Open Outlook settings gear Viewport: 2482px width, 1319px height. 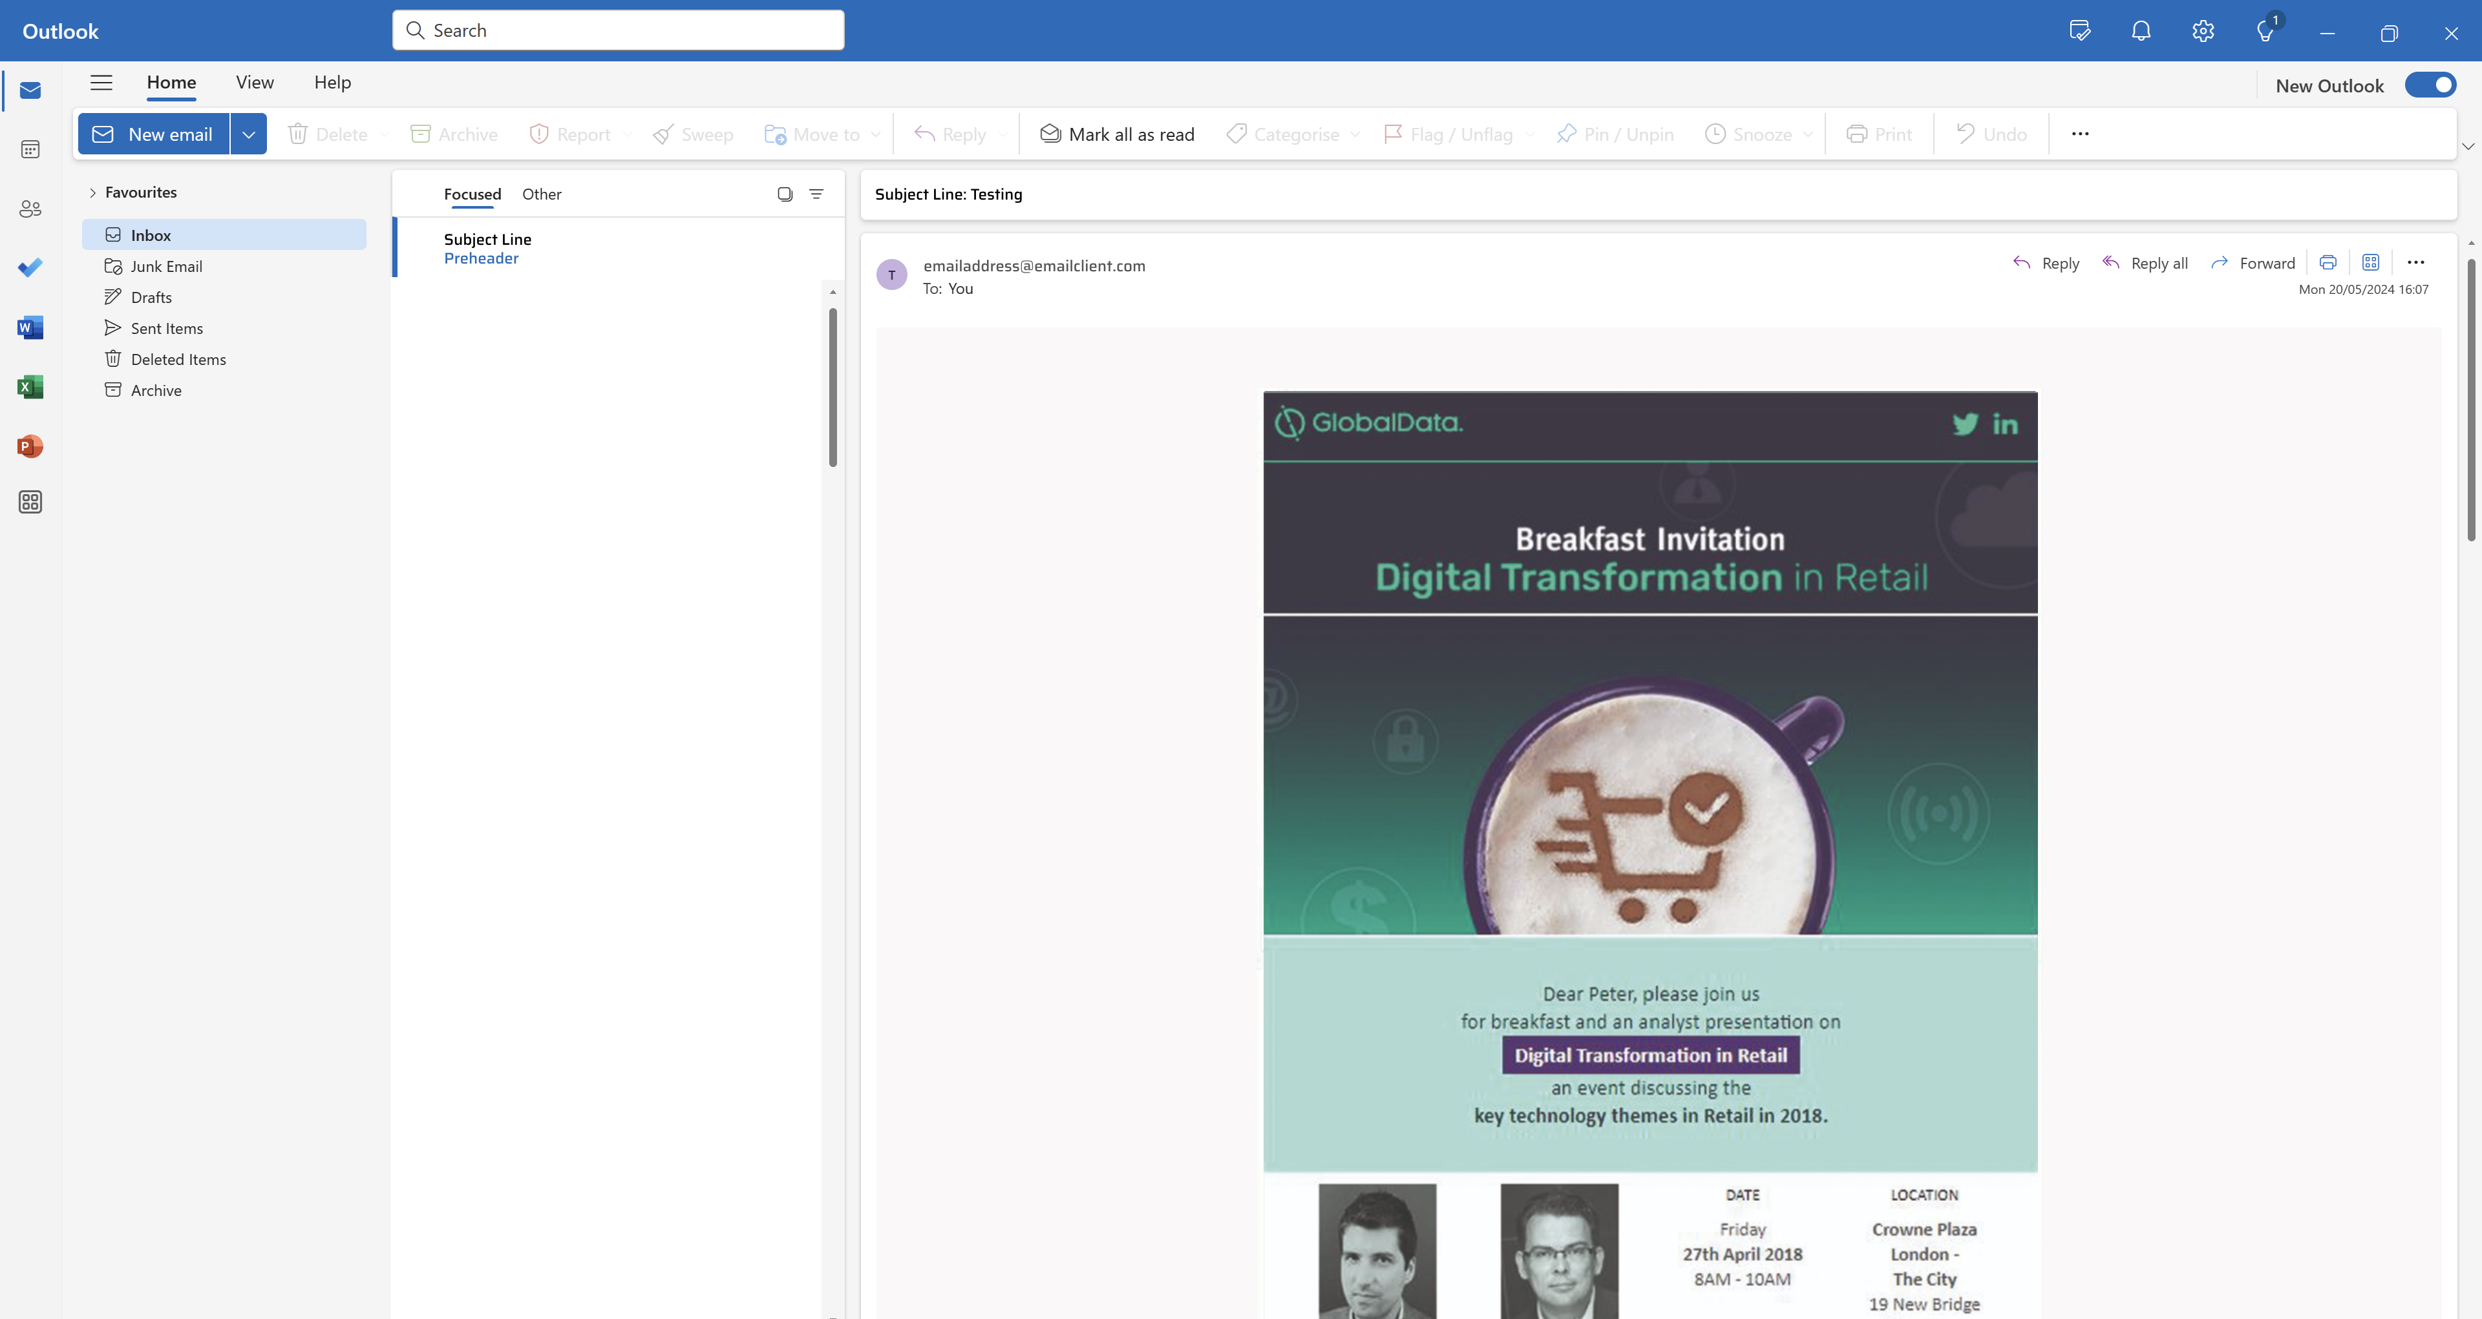pos(2203,31)
